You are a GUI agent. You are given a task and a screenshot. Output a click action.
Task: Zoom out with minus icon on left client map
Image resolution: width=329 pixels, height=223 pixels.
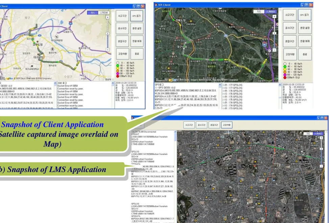108,50
